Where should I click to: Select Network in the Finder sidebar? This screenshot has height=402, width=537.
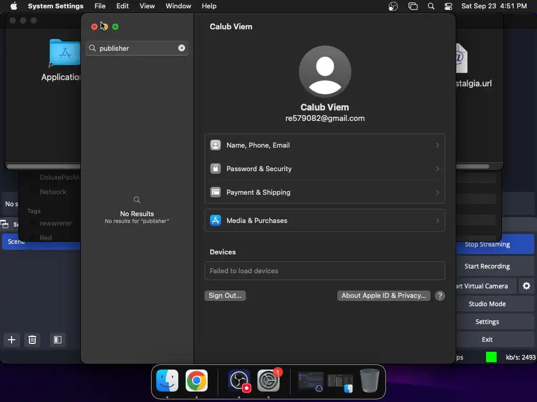coord(53,192)
